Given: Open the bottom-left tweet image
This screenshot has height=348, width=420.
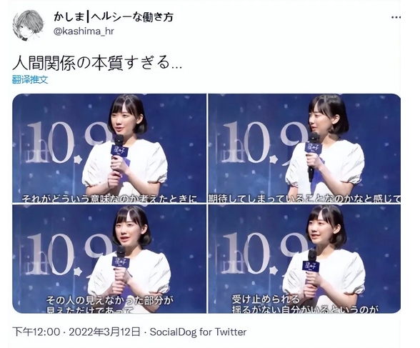Looking at the screenshot, I should point(109,259).
